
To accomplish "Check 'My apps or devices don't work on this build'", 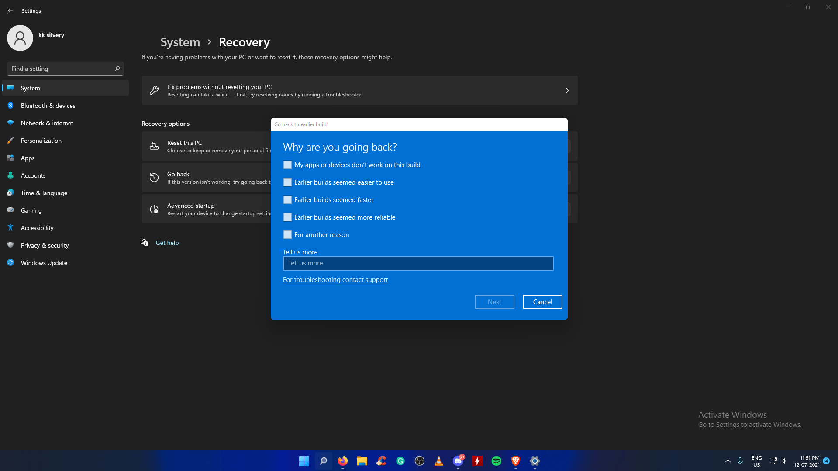I will pyautogui.click(x=287, y=165).
